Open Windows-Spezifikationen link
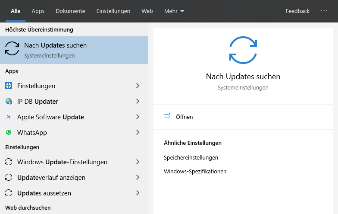Image resolution: width=338 pixels, height=214 pixels. (x=195, y=171)
